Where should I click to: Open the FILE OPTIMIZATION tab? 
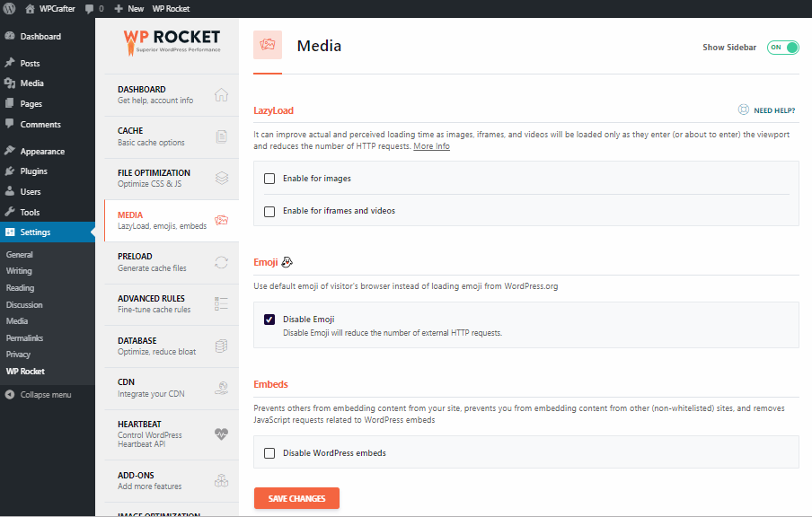[172, 178]
